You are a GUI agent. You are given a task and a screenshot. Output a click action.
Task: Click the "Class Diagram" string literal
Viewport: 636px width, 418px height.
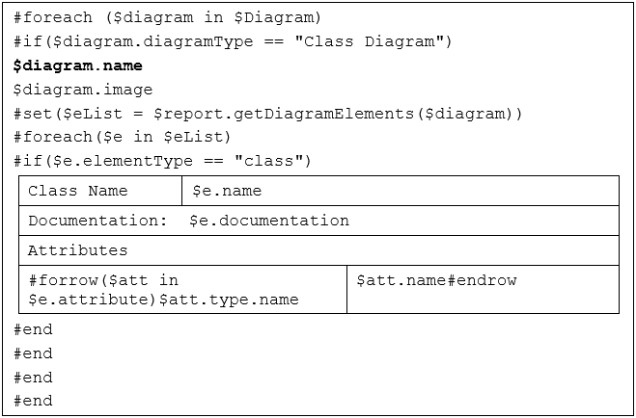(377, 42)
